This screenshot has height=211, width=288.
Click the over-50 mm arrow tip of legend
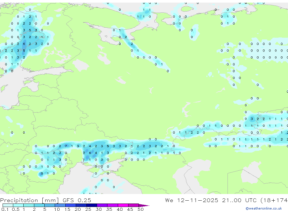[144, 206]
